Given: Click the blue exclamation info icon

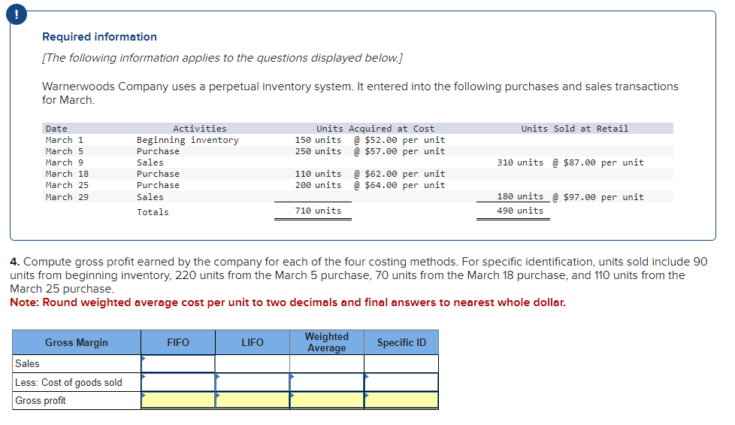Looking at the screenshot, I should pyautogui.click(x=17, y=14).
